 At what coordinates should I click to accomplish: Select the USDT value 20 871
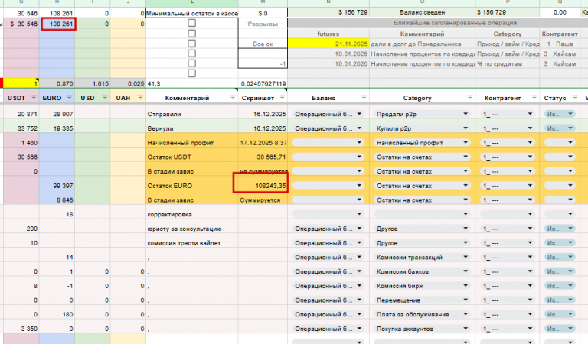tap(21, 114)
